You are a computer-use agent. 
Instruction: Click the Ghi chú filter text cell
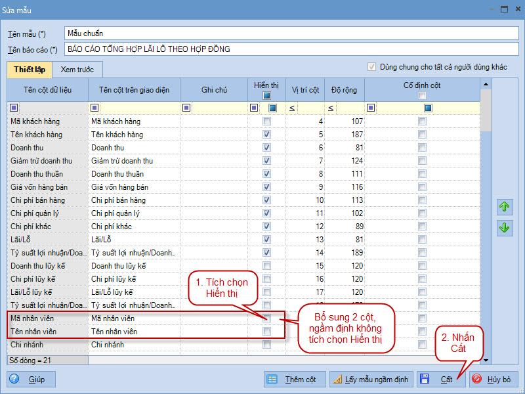(x=219, y=108)
